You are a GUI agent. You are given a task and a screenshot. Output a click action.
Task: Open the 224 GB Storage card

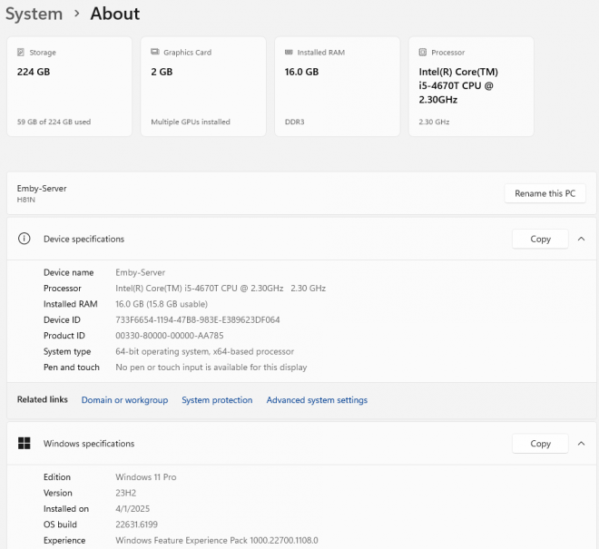coord(70,86)
